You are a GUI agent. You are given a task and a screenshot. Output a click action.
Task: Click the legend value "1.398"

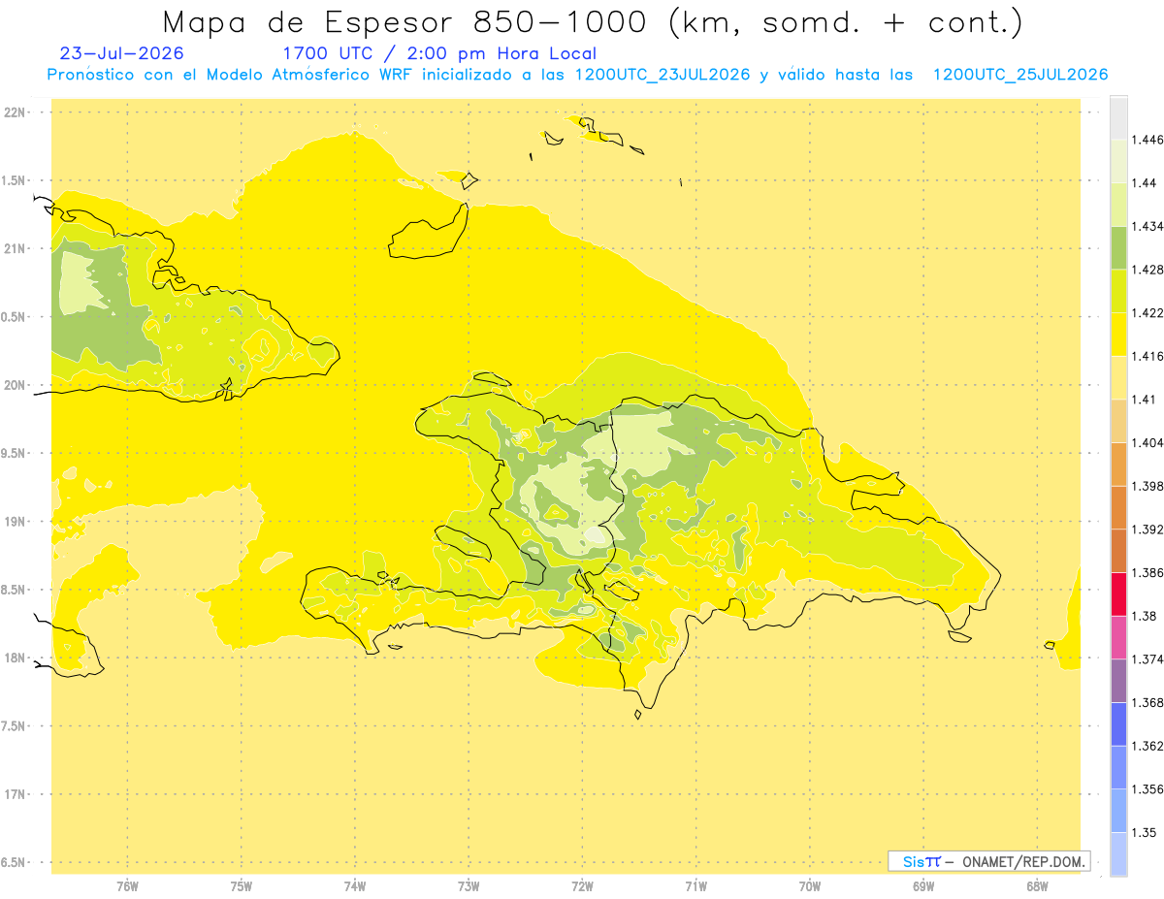[x=1148, y=486]
